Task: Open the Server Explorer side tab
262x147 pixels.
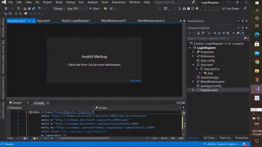Action: 3,28
